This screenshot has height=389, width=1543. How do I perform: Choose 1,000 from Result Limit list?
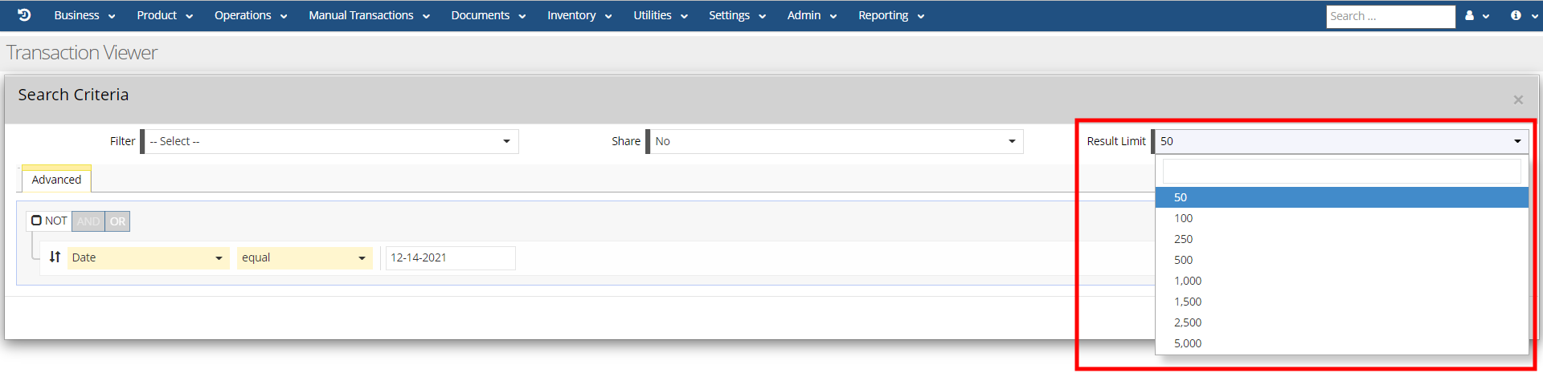(1187, 281)
